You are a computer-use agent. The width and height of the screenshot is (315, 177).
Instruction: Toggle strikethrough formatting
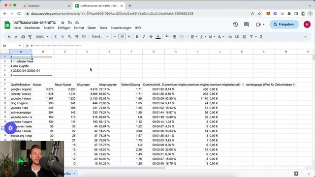click(151, 37)
